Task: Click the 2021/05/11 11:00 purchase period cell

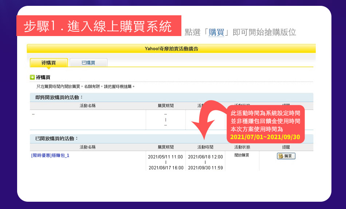Action: point(166,157)
